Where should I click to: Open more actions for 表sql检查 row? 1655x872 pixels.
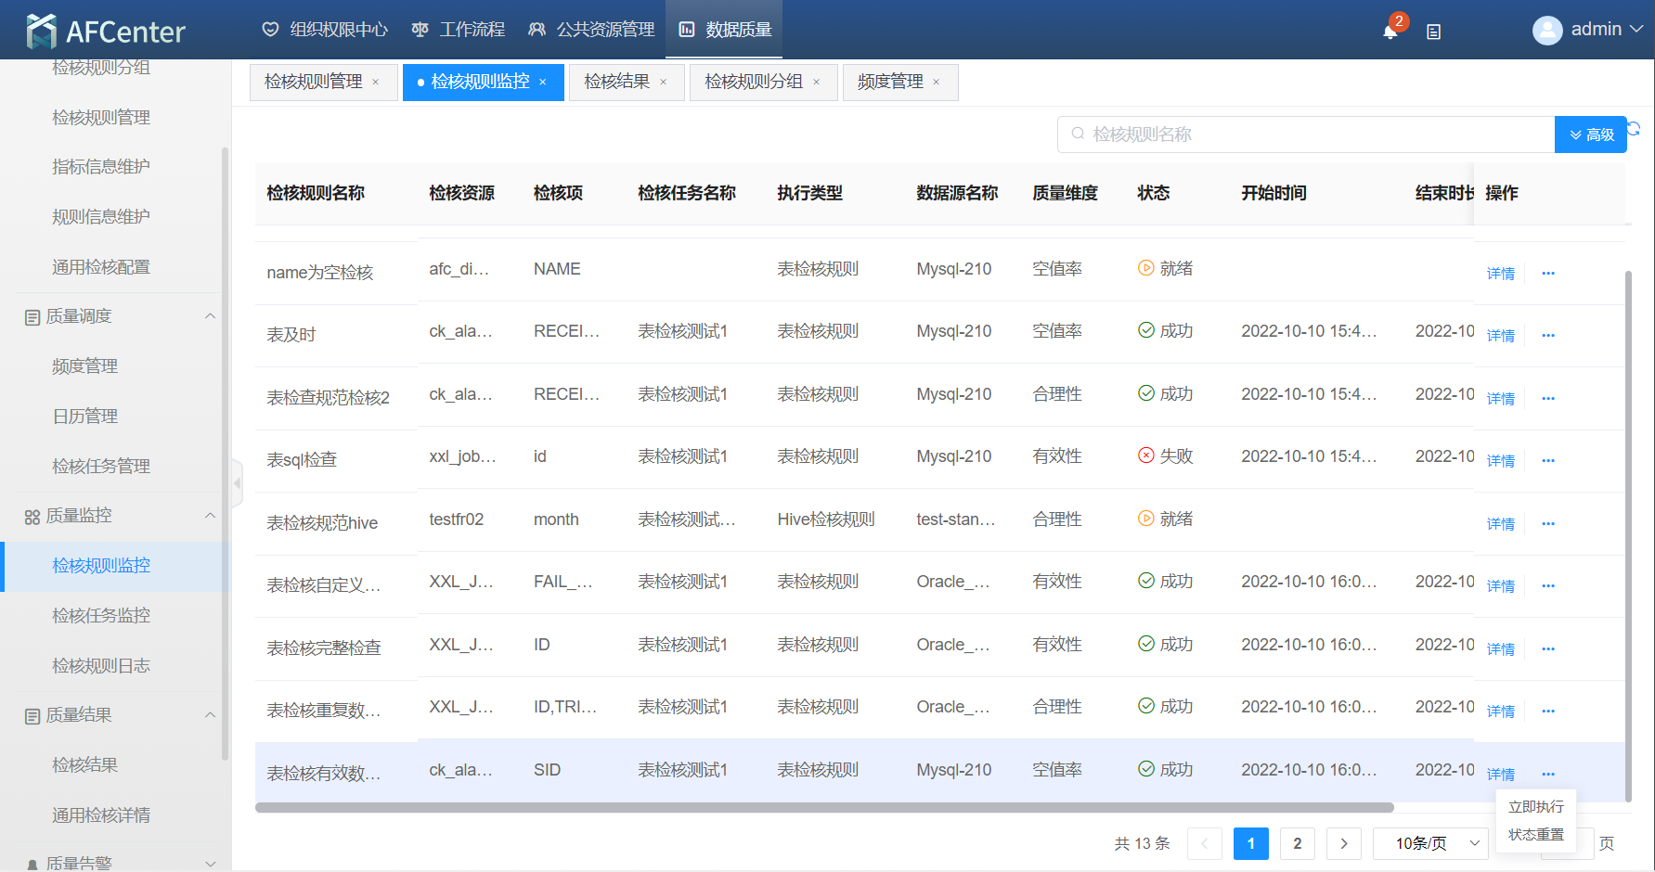click(1547, 461)
